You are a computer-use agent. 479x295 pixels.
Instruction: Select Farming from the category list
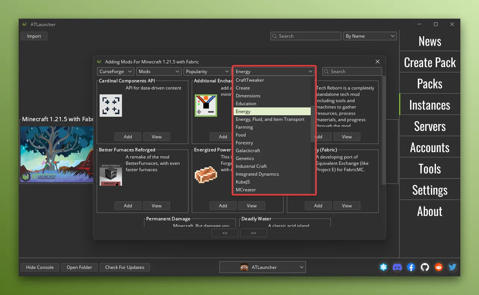point(244,127)
